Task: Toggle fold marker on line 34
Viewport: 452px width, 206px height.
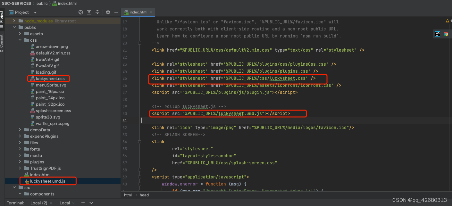Action: tap(139, 142)
